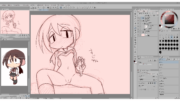
Task: Toggle the highlighted Snap icon in command bar
Action: (61, 8)
